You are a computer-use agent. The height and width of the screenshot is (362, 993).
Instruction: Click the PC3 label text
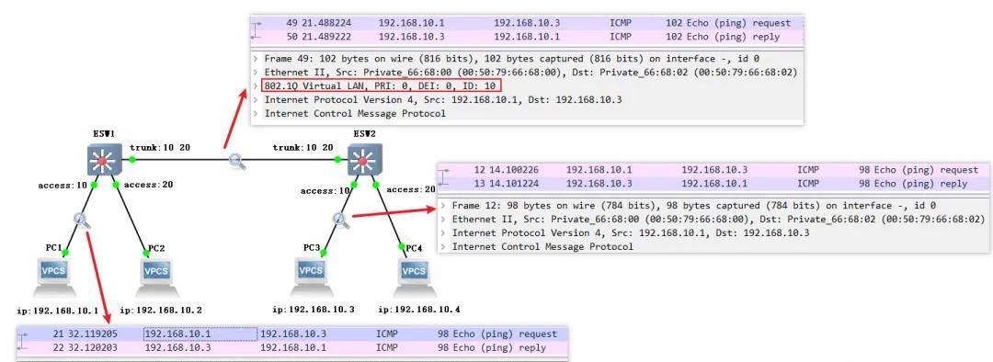[x=312, y=247]
